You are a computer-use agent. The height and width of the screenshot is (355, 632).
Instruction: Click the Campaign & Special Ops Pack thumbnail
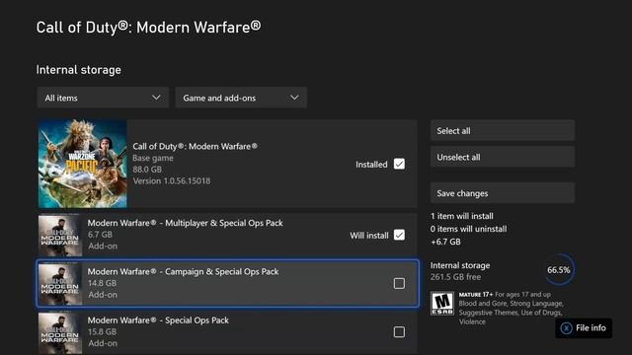(x=60, y=283)
